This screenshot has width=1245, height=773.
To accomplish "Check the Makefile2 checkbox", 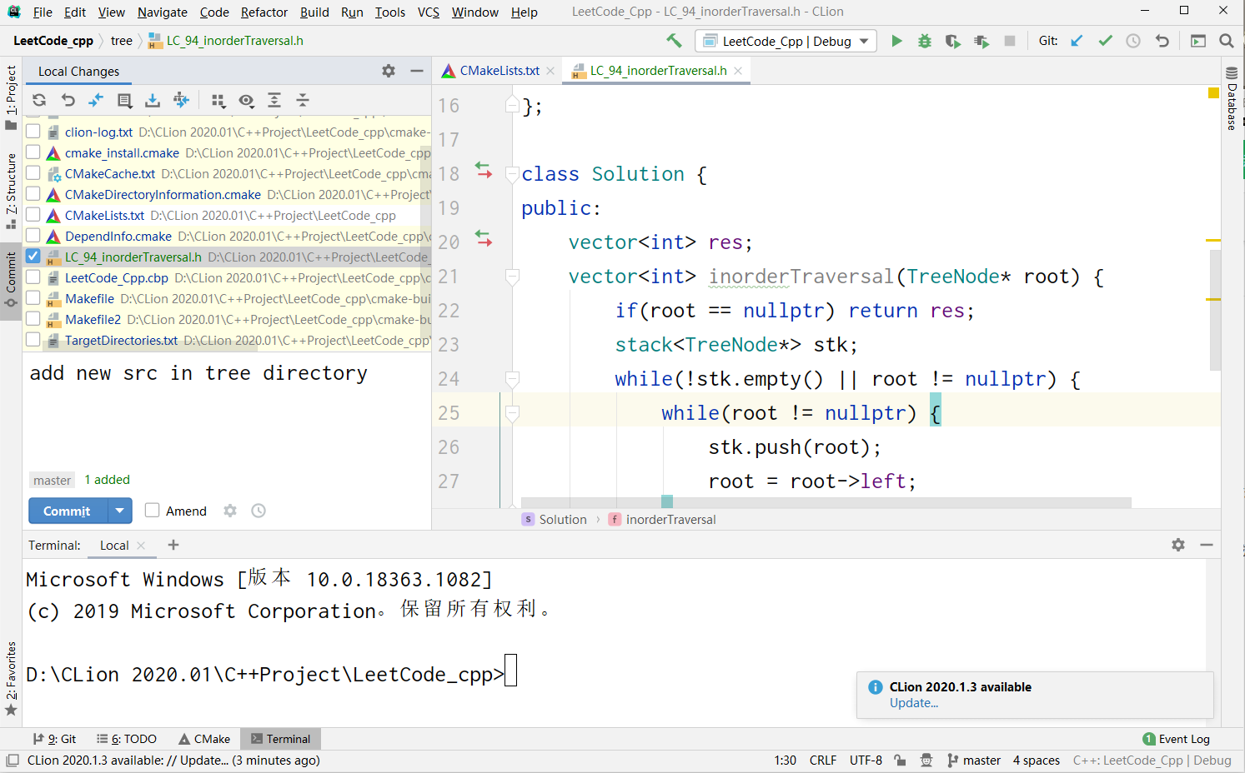I will [33, 319].
